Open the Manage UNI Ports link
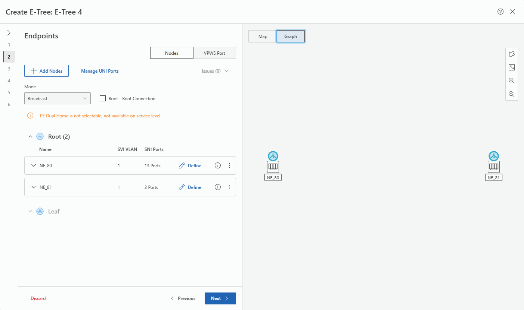Screen dimensions: 524x310 pos(100,71)
